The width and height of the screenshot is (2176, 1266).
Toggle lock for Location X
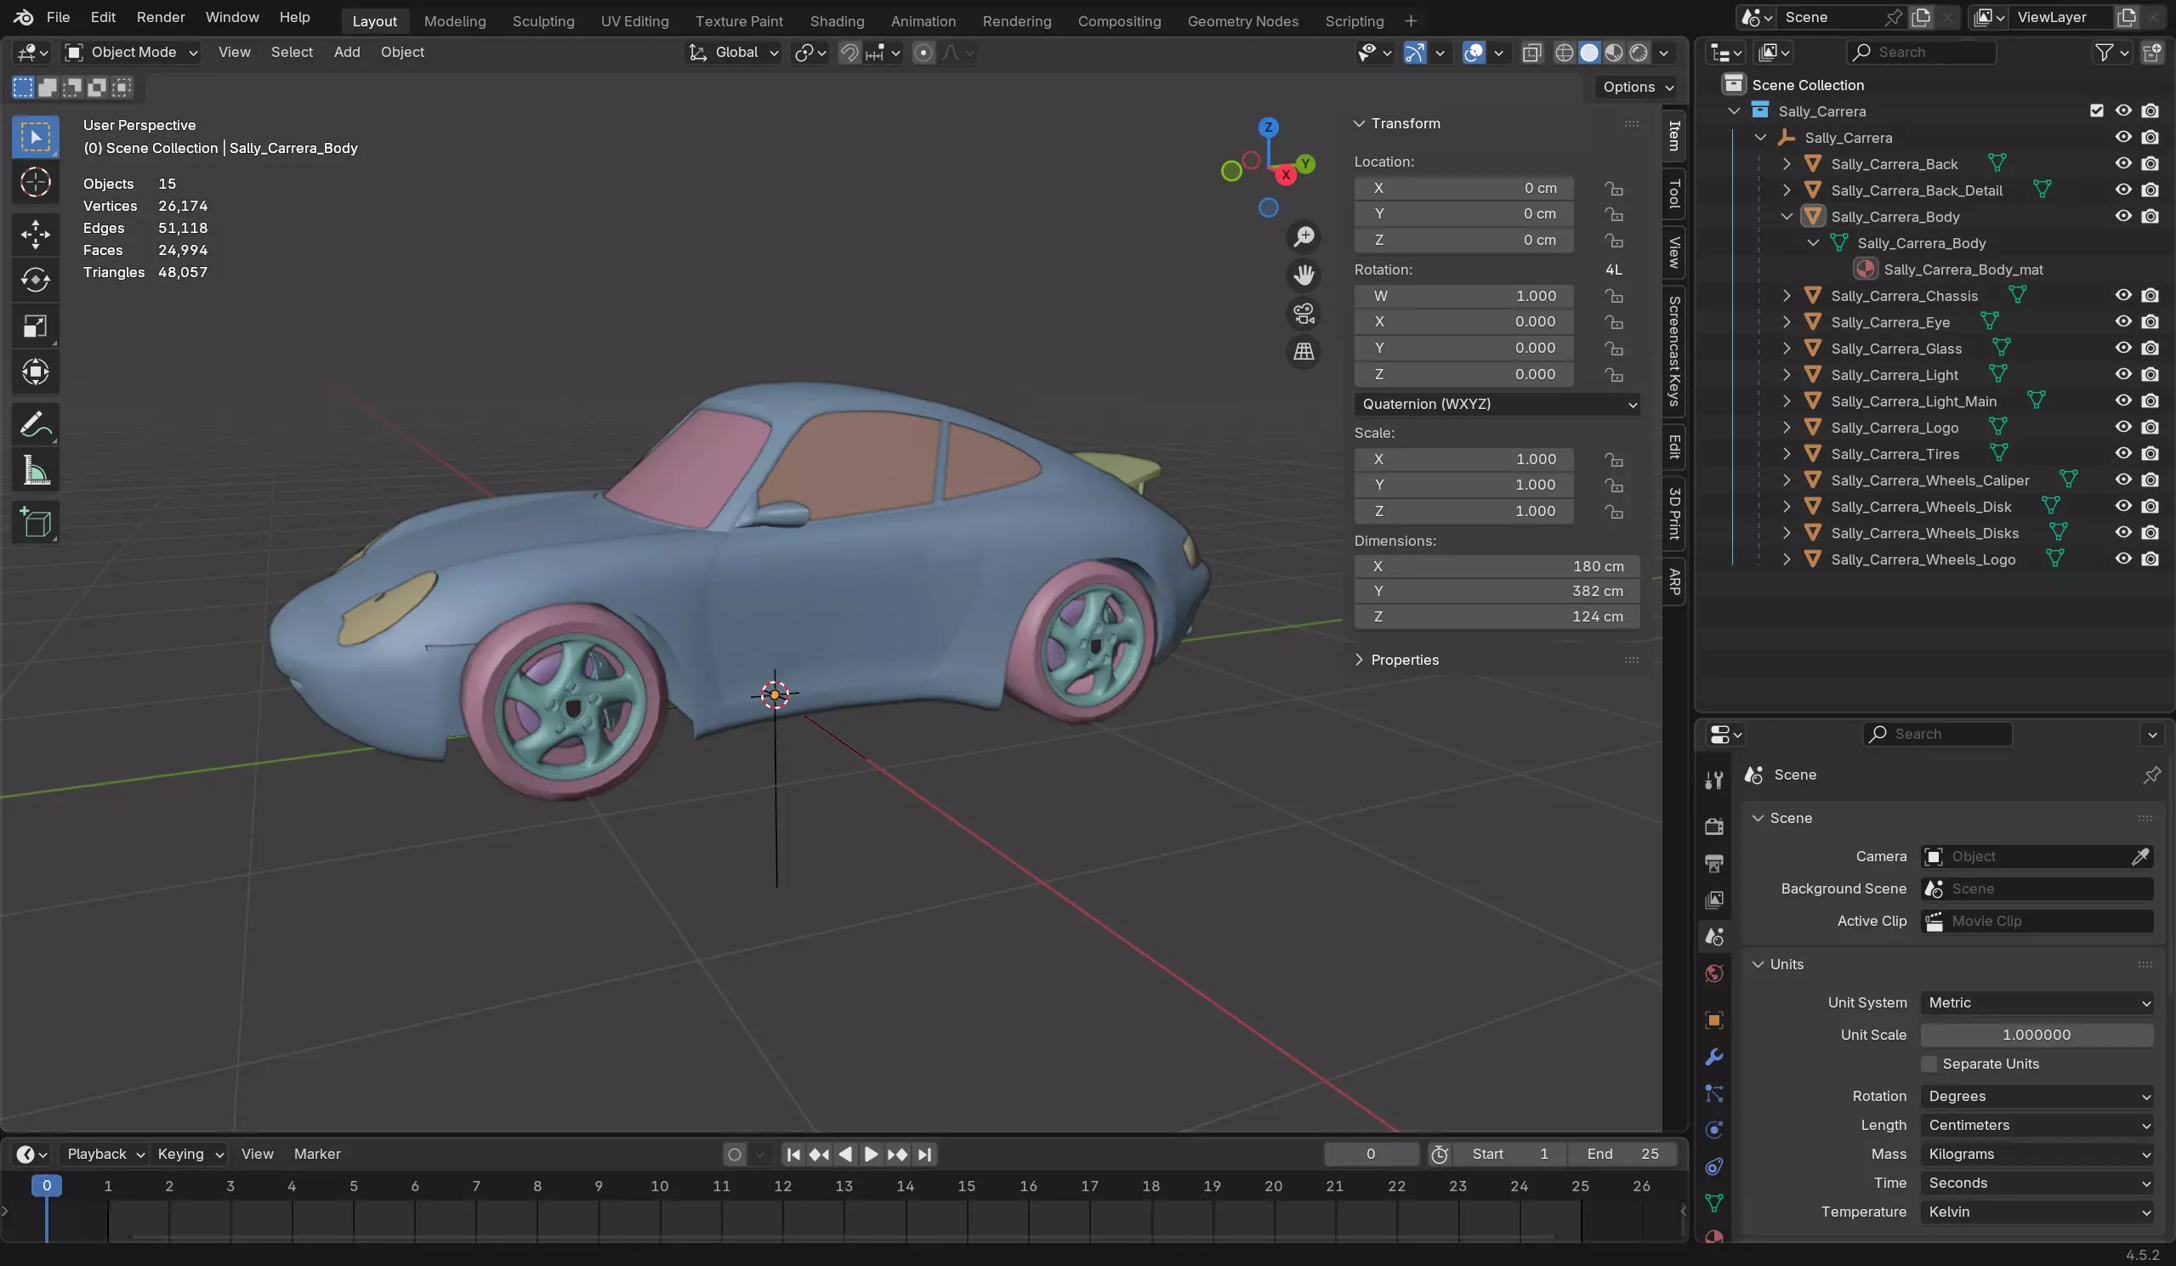pyautogui.click(x=1613, y=188)
